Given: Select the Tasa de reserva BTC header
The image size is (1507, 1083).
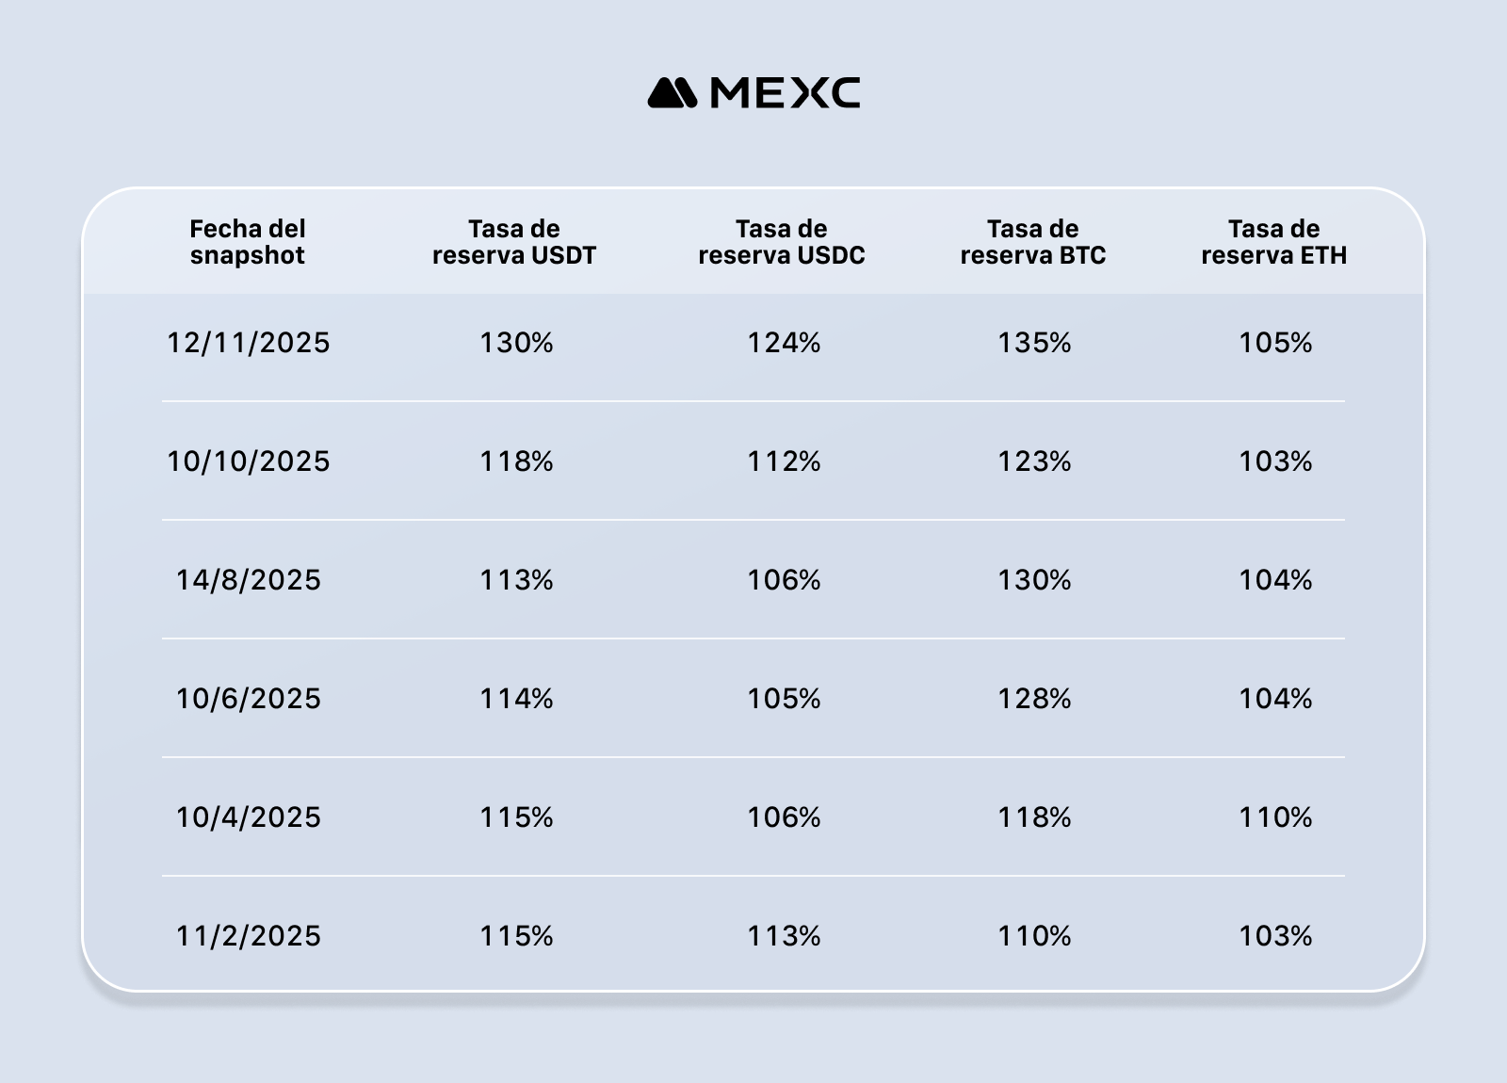Looking at the screenshot, I should coord(1033,242).
